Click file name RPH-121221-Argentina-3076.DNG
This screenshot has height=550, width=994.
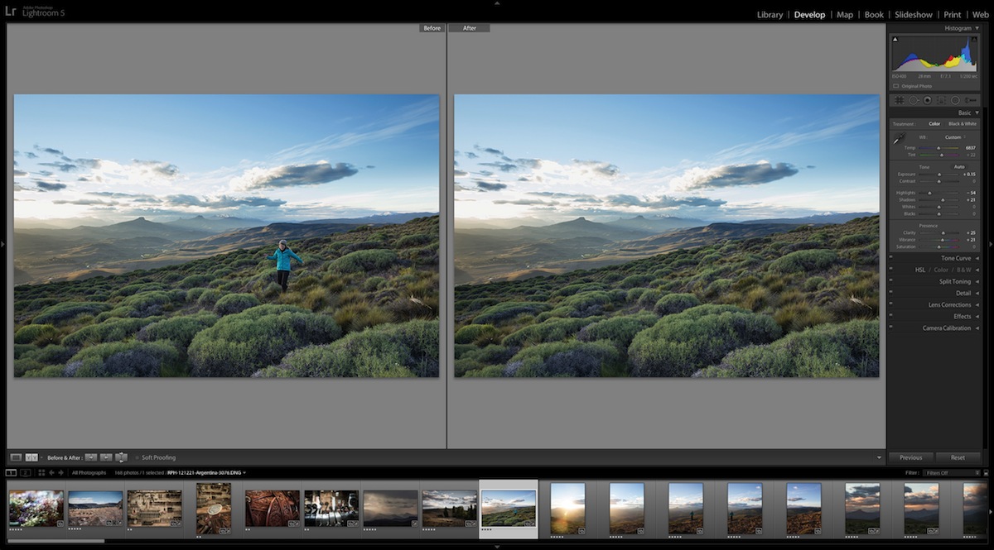(204, 473)
